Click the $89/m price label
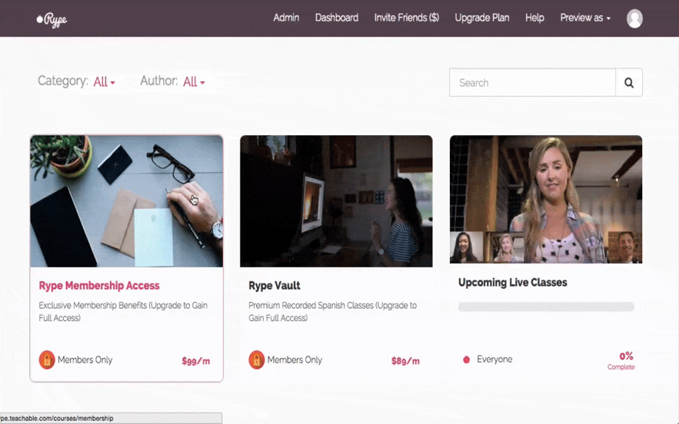 405,361
